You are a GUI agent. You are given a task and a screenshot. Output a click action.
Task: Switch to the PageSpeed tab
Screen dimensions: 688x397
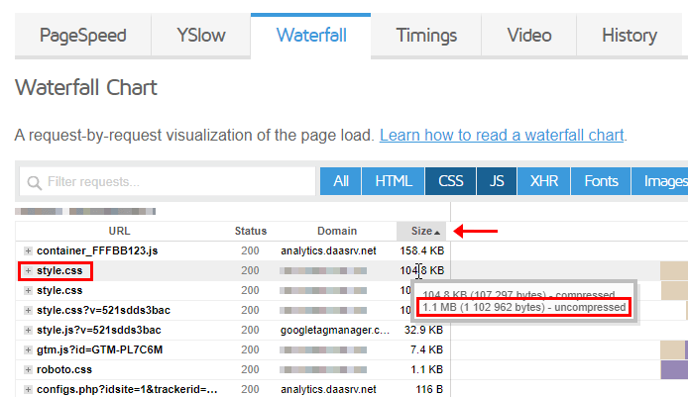pyautogui.click(x=83, y=35)
